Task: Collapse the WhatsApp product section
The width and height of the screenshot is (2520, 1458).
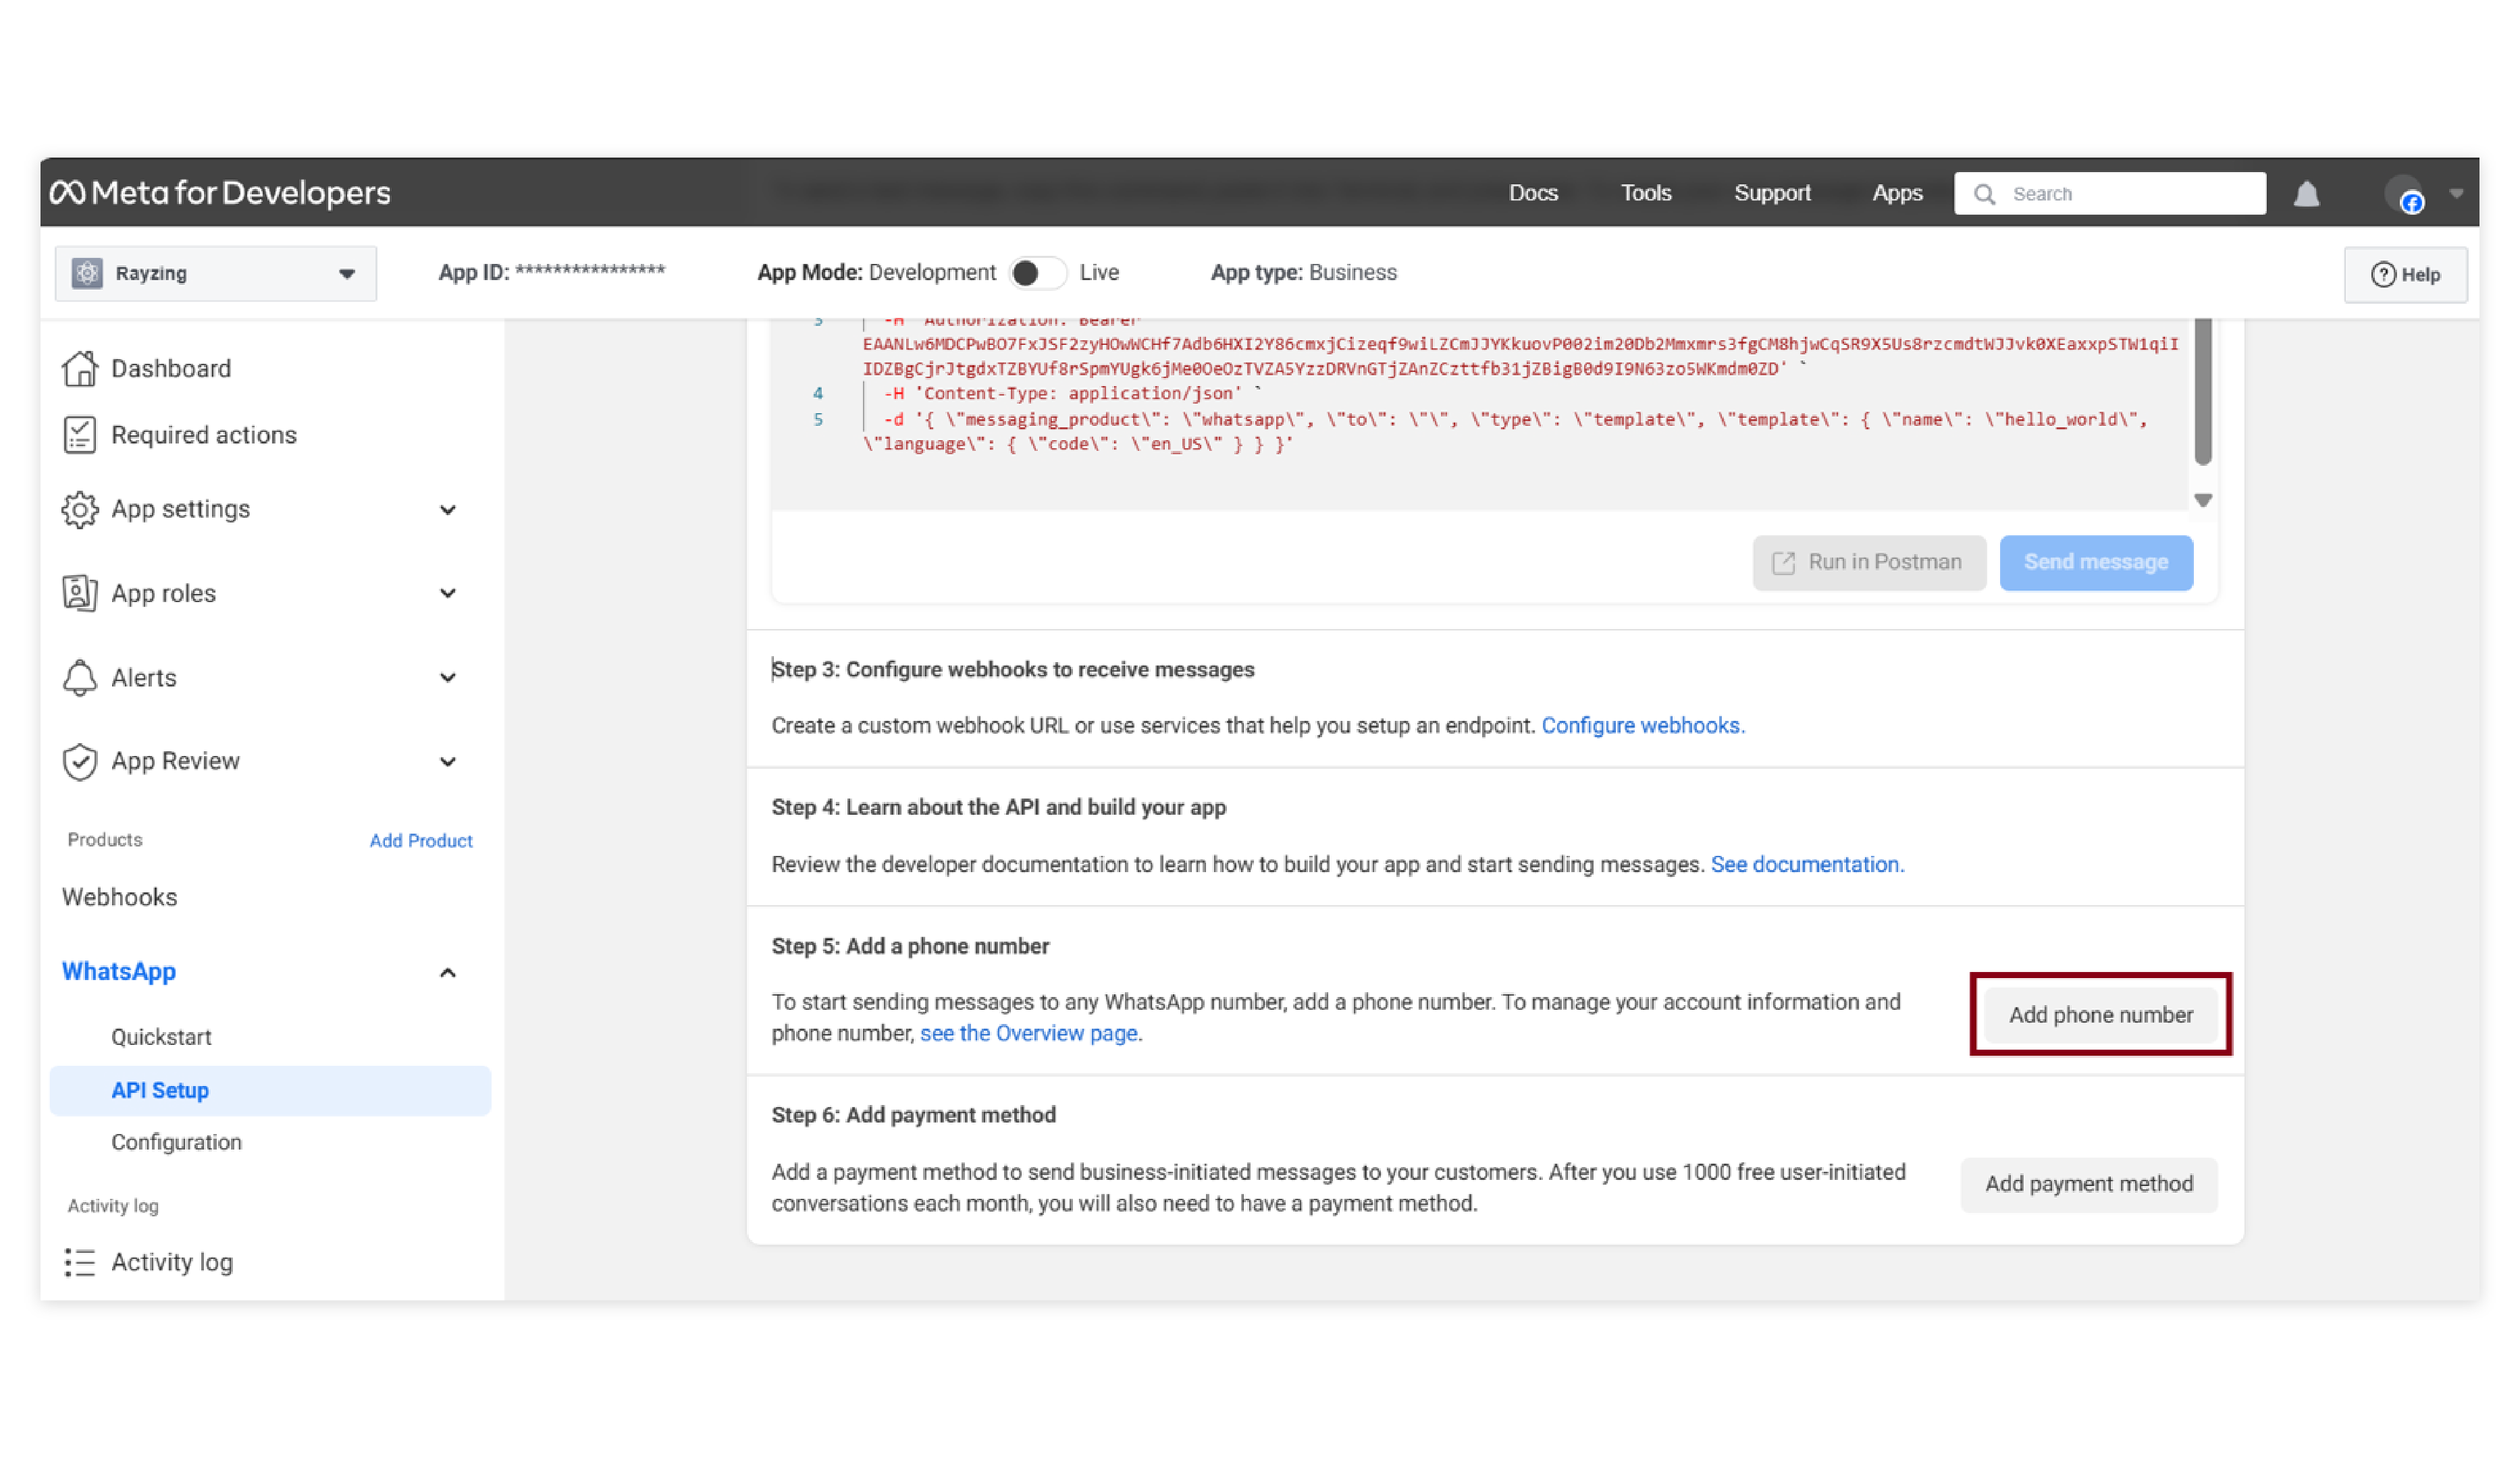Action: tap(447, 972)
